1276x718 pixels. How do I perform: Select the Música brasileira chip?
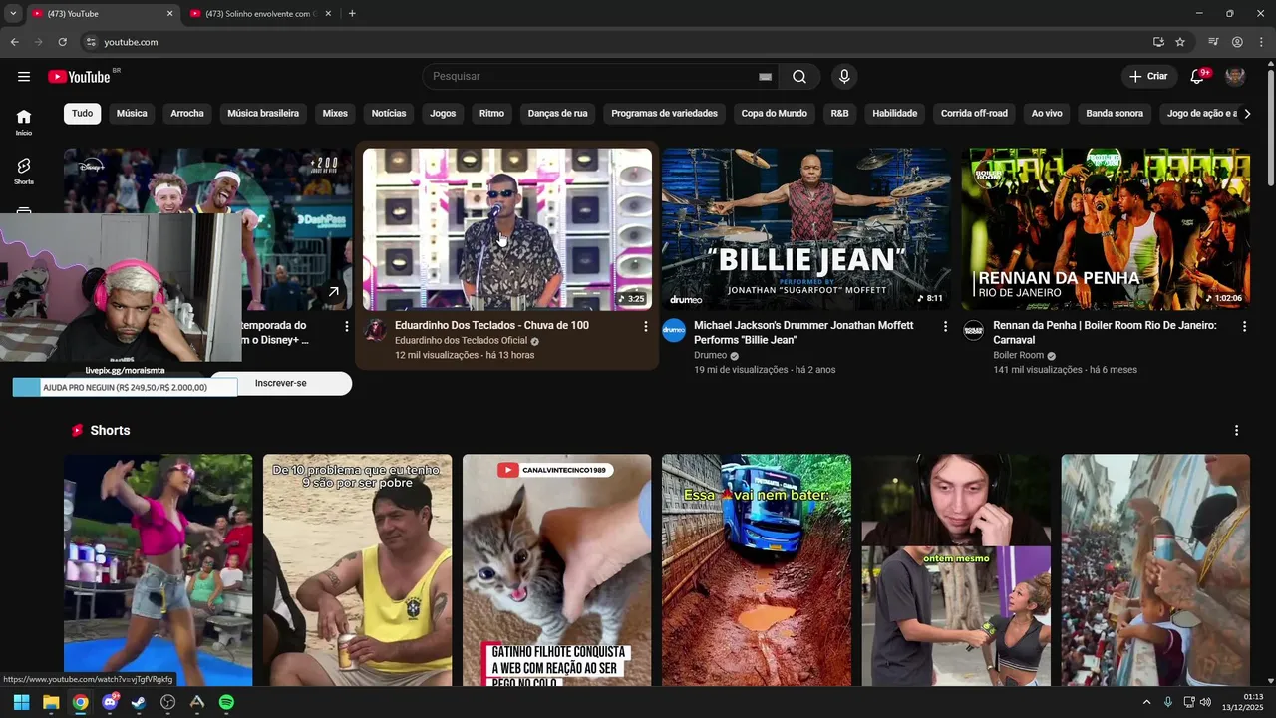pyautogui.click(x=263, y=114)
